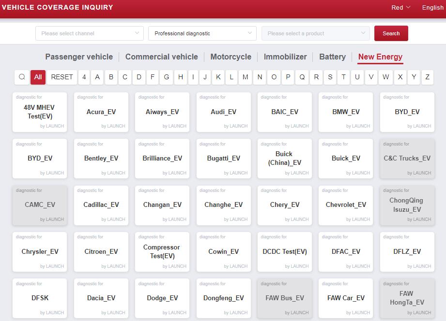Screen dimensions: 446x321
Task: Filter brands by letter R
Action: tap(316, 77)
